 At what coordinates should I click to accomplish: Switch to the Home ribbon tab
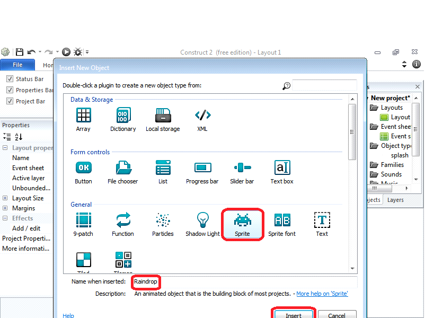click(48, 65)
